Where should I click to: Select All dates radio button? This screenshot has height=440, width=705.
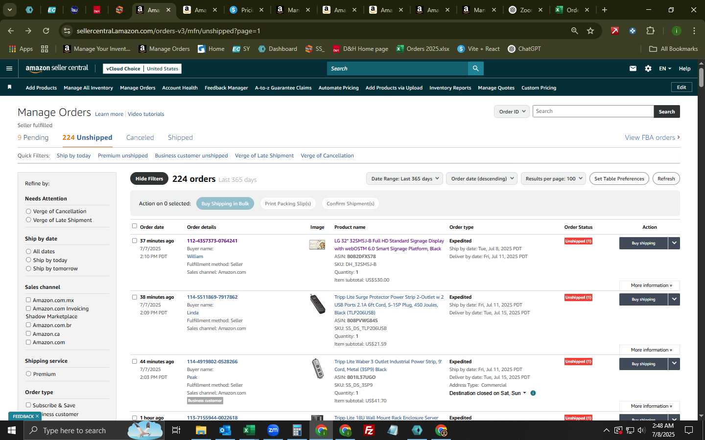click(28, 251)
